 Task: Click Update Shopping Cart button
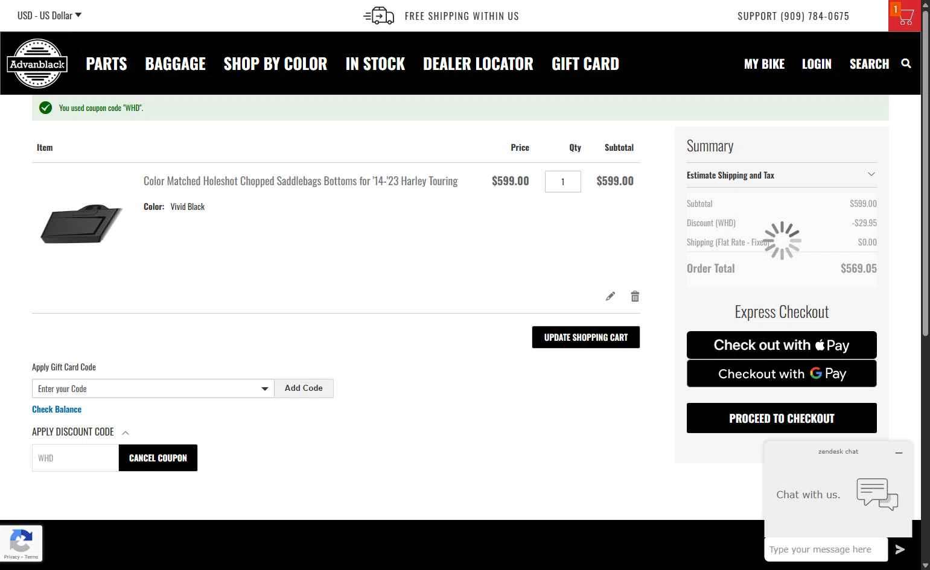(586, 337)
